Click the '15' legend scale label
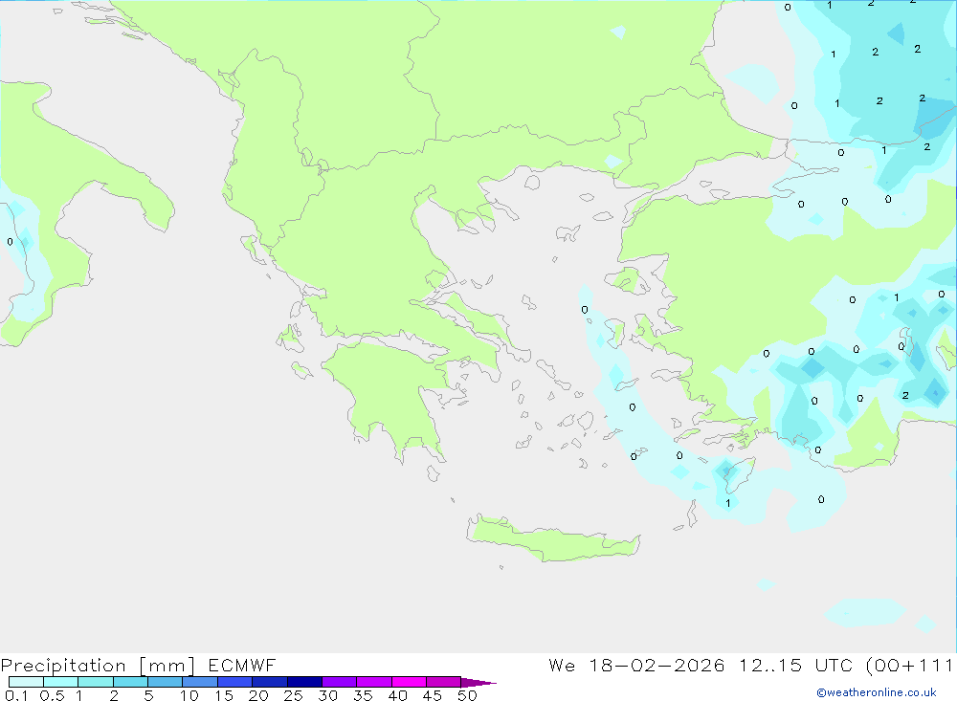This screenshot has height=701, width=957. [x=223, y=695]
